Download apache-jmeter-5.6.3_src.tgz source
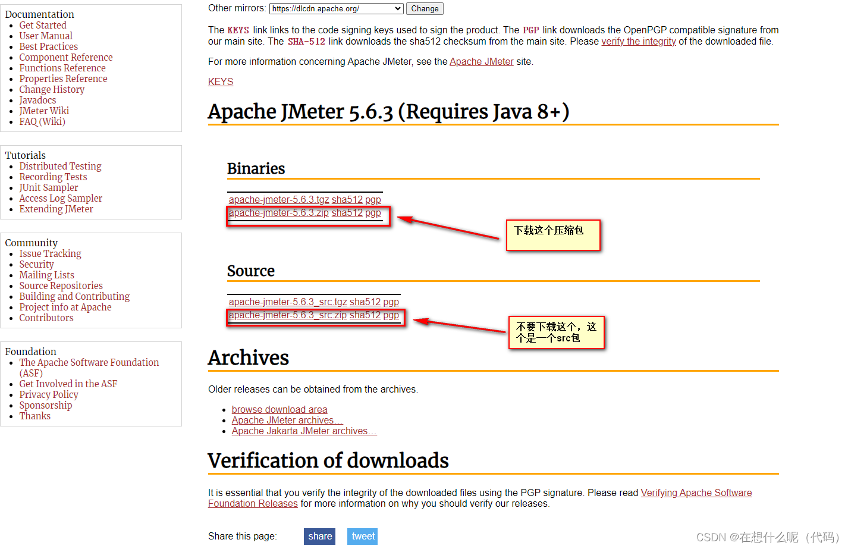This screenshot has height=549, width=848. [x=288, y=302]
